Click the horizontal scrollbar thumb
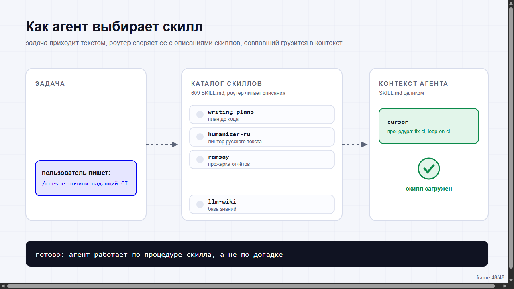The height and width of the screenshot is (289, 514). point(251,286)
